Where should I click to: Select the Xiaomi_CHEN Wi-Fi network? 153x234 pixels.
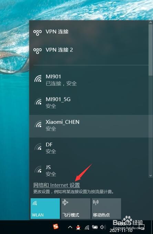coord(89,126)
